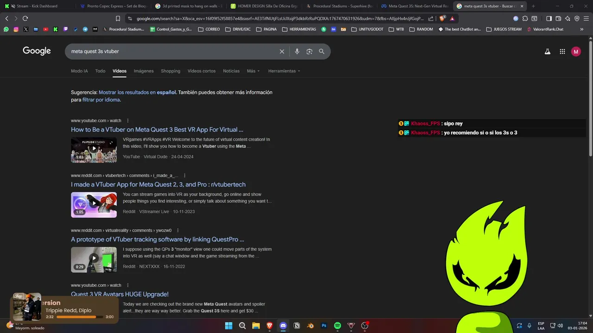593x333 pixels.
Task: Open the Google apps grid
Action: [562, 52]
